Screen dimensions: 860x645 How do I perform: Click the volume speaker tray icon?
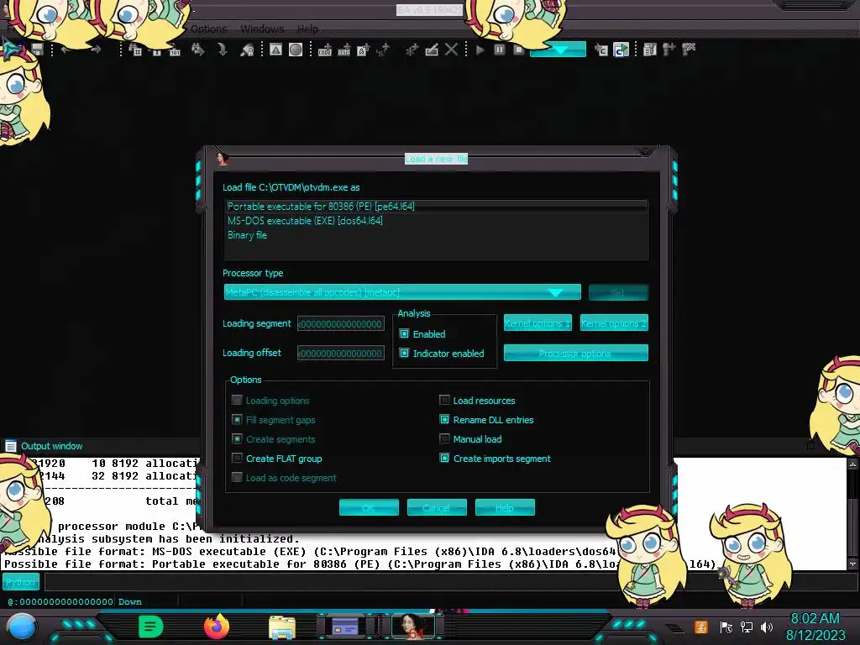pos(767,627)
